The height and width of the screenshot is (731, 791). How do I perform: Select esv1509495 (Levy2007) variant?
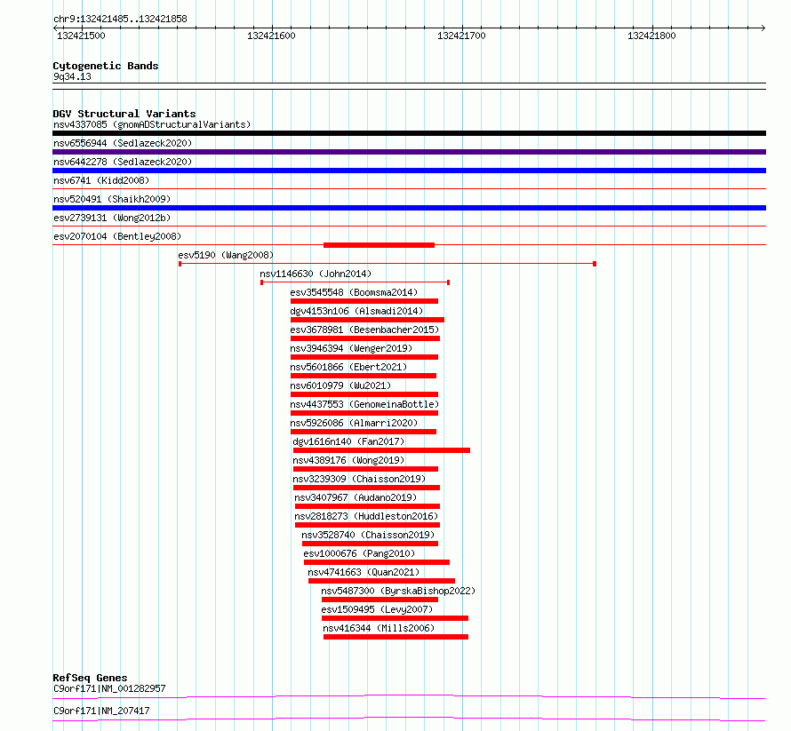378,609
